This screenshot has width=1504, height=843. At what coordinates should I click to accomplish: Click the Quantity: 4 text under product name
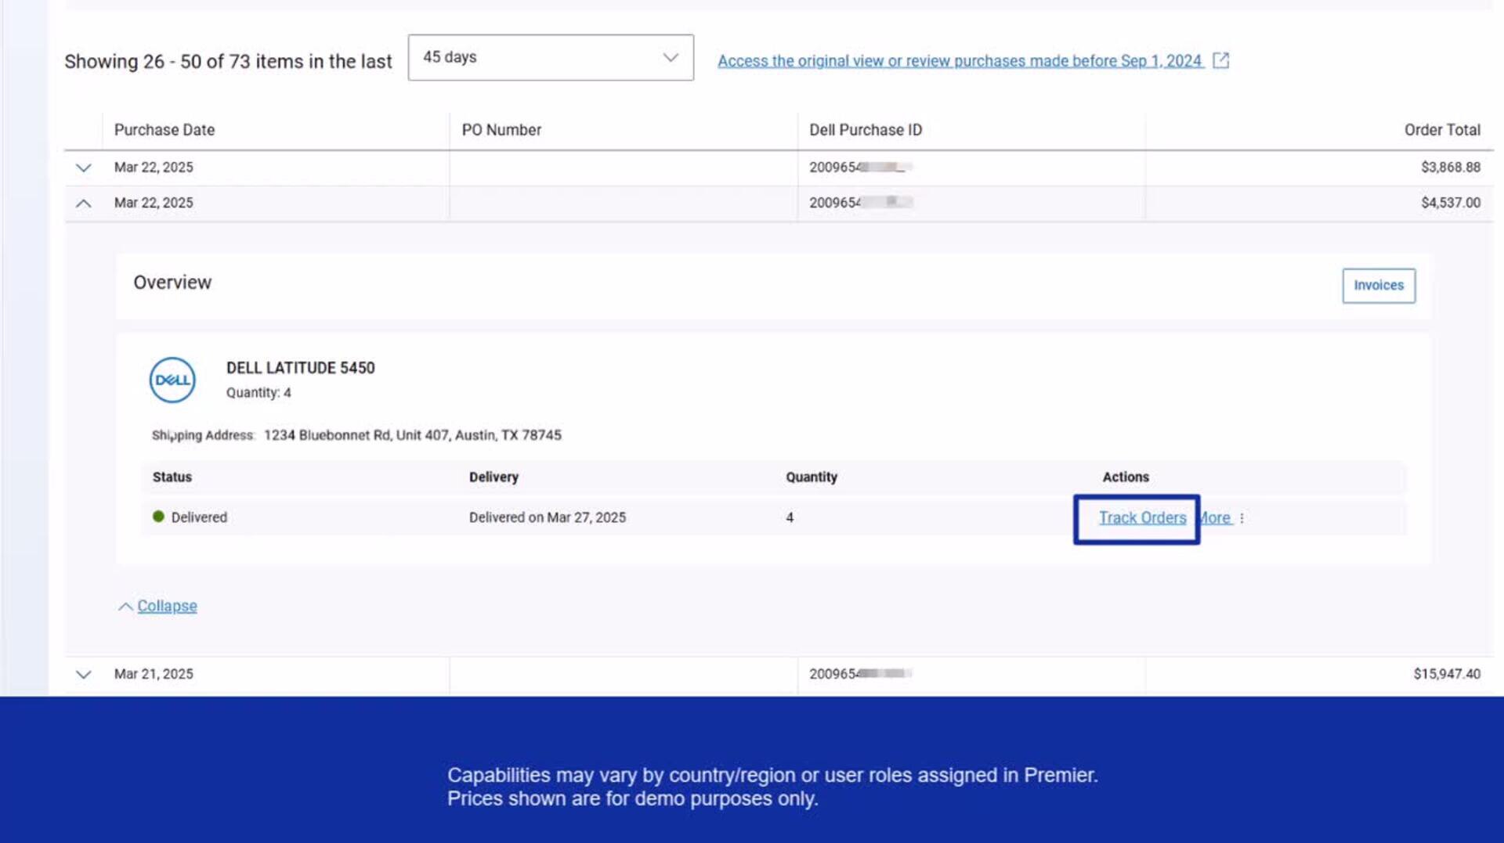tap(258, 393)
